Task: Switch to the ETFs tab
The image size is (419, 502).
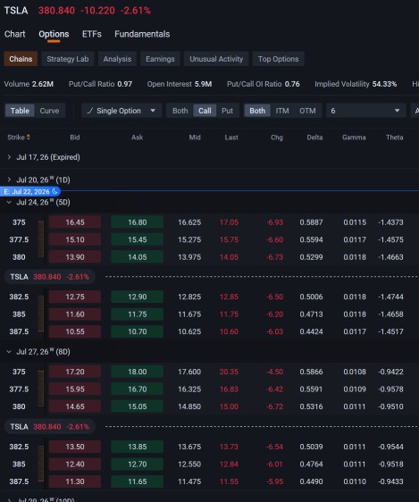Action: pyautogui.click(x=92, y=34)
